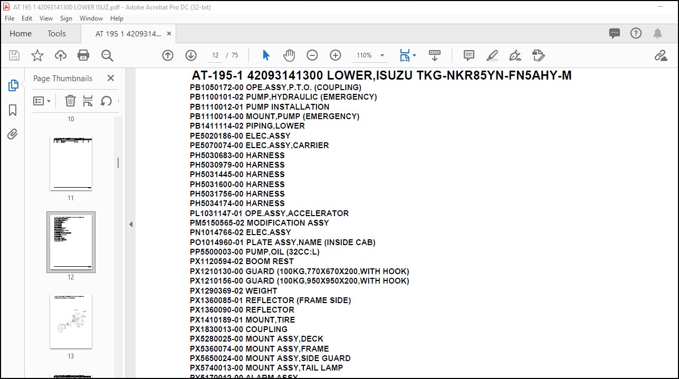The height and width of the screenshot is (379, 679).
Task: Zoom out with the minus button
Action: coord(312,55)
